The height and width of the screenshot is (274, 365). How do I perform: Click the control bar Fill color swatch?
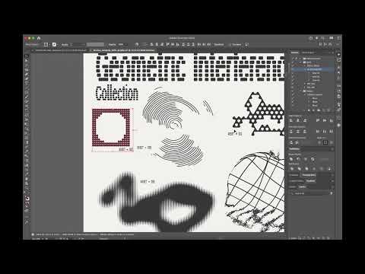tap(46, 44)
